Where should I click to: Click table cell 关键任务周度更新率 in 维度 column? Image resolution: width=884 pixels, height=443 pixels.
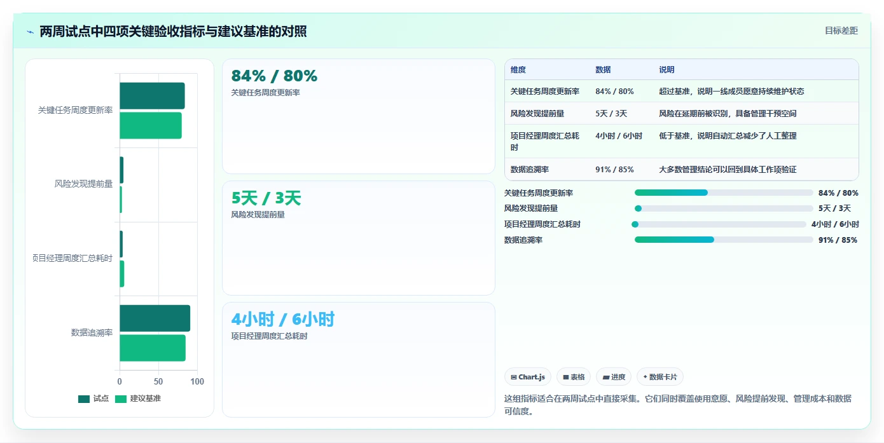click(545, 92)
